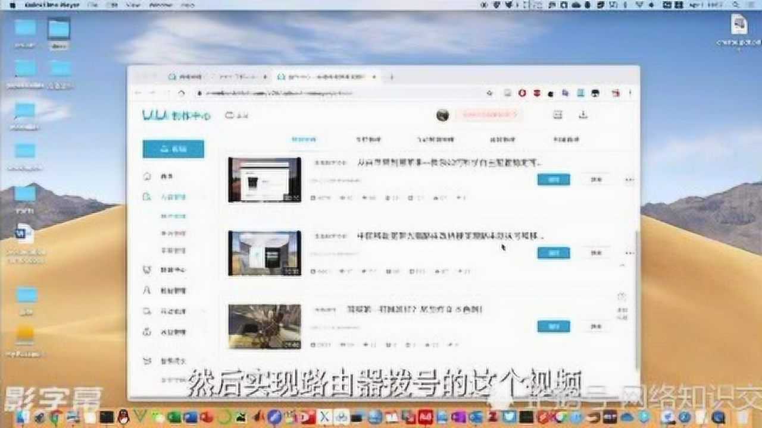The image size is (762, 428).
Task: Open a new browser tab with the plus button
Action: [x=391, y=77]
